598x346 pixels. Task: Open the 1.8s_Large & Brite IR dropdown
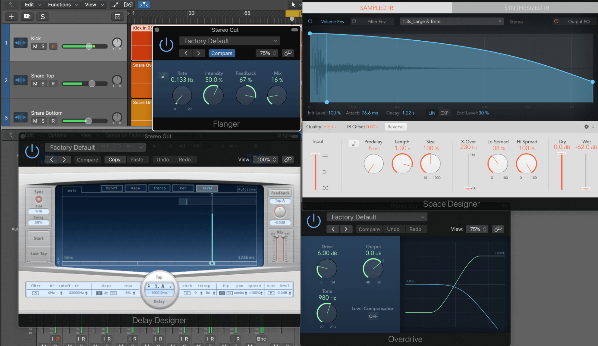pyautogui.click(x=452, y=21)
